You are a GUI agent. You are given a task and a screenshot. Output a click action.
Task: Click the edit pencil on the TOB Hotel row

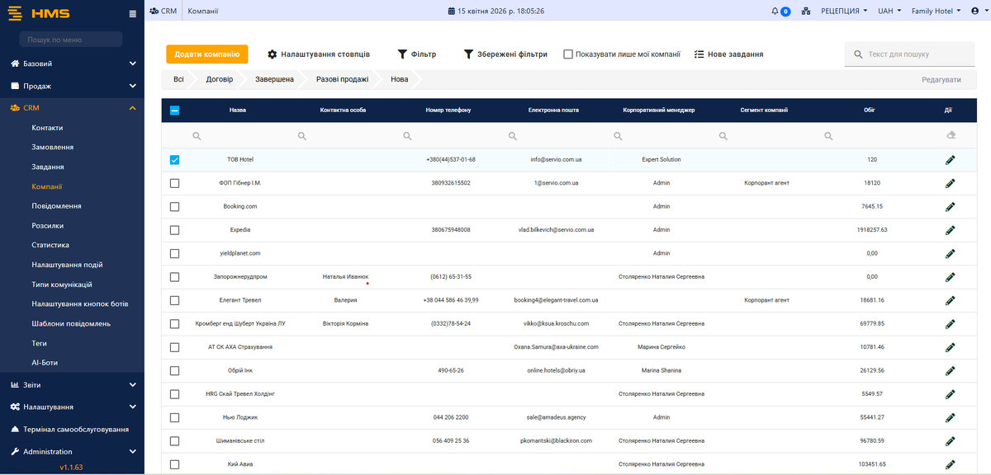951,160
